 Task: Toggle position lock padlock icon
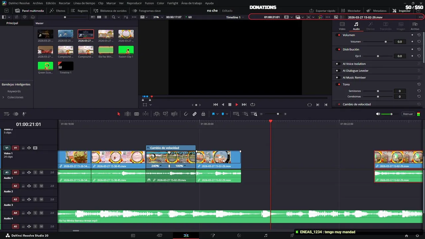pos(203,114)
